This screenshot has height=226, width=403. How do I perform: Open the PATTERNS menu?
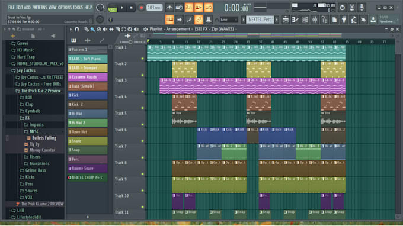[40, 8]
